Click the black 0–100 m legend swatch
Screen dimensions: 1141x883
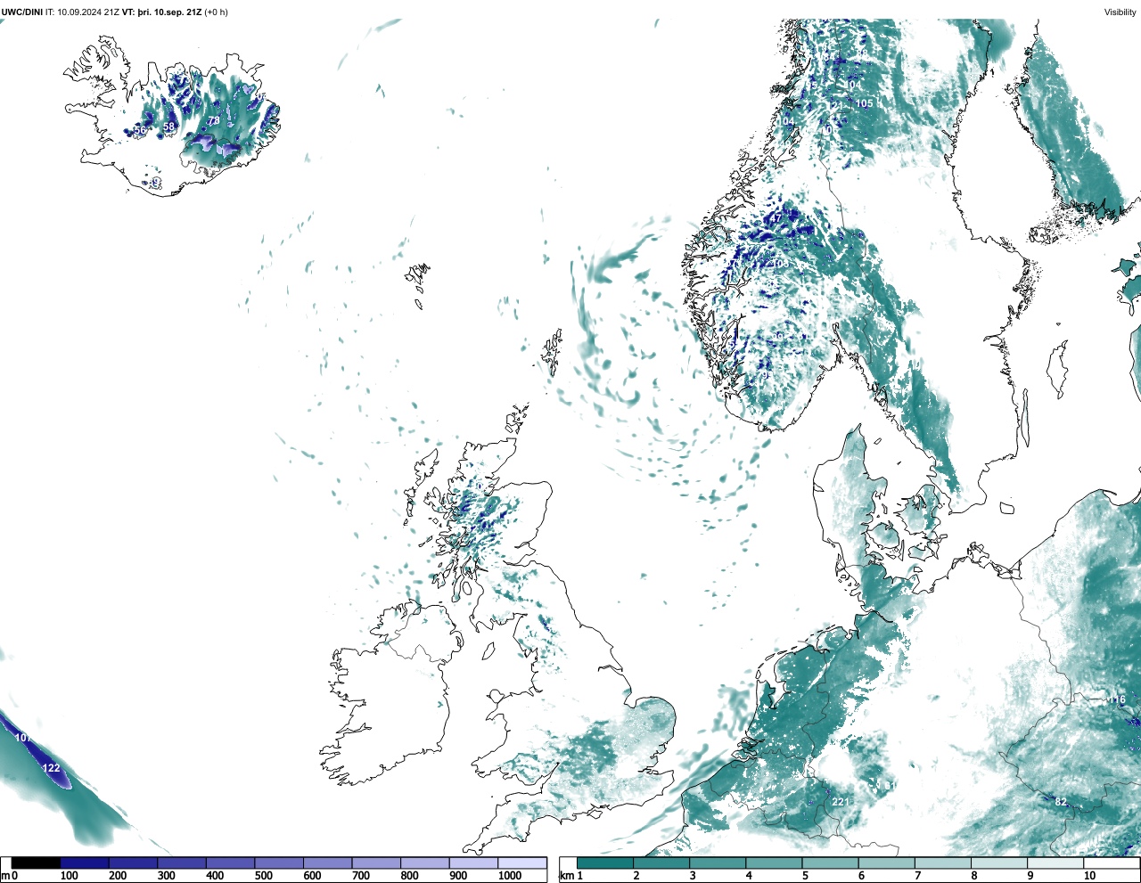coord(37,863)
